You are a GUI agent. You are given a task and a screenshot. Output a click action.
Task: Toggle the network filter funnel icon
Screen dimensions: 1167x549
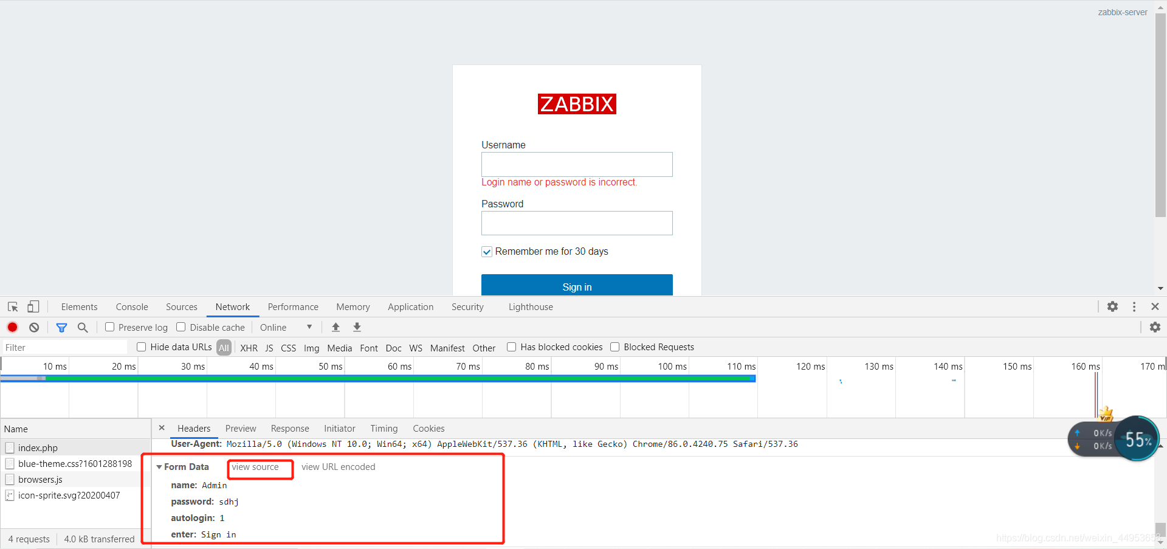click(x=61, y=328)
